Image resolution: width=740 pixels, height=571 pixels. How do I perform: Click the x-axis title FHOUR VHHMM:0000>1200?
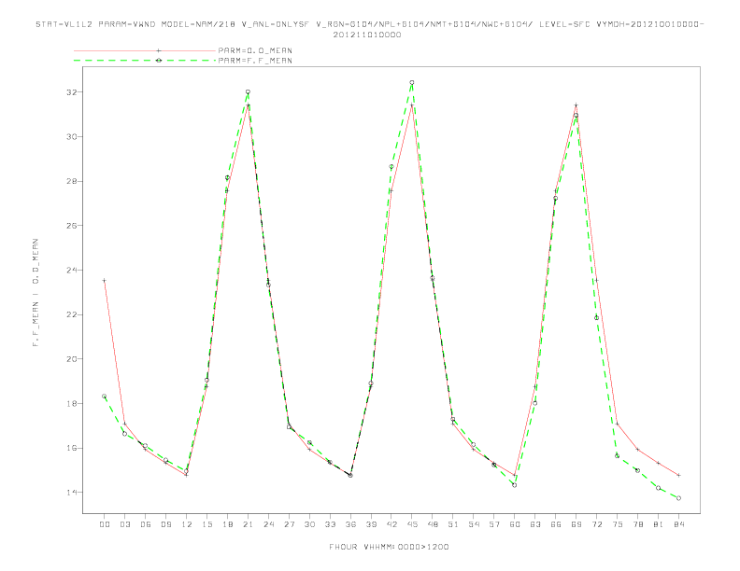pyautogui.click(x=389, y=547)
